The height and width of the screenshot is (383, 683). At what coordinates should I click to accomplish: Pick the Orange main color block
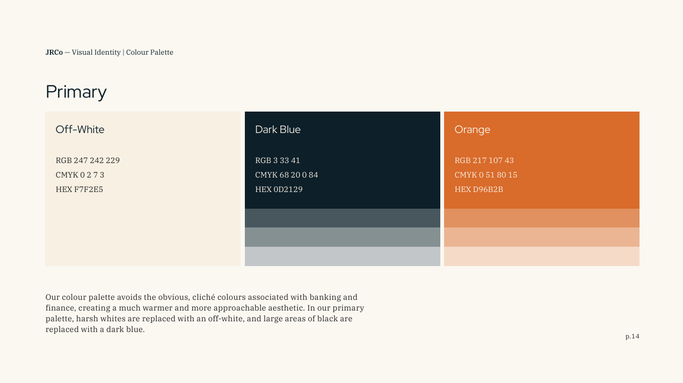[542, 160]
